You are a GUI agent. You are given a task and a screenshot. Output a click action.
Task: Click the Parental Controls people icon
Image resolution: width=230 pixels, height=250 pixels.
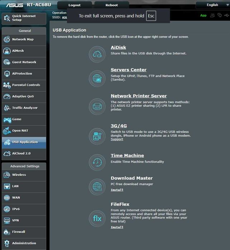(x=7, y=85)
